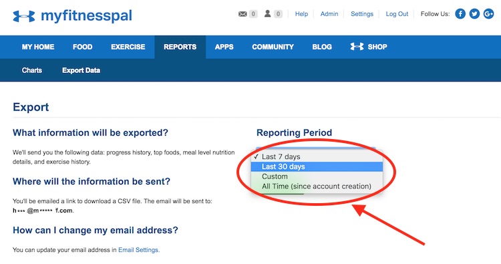Visit the Facebook page icon
501x264 pixels.
point(460,14)
